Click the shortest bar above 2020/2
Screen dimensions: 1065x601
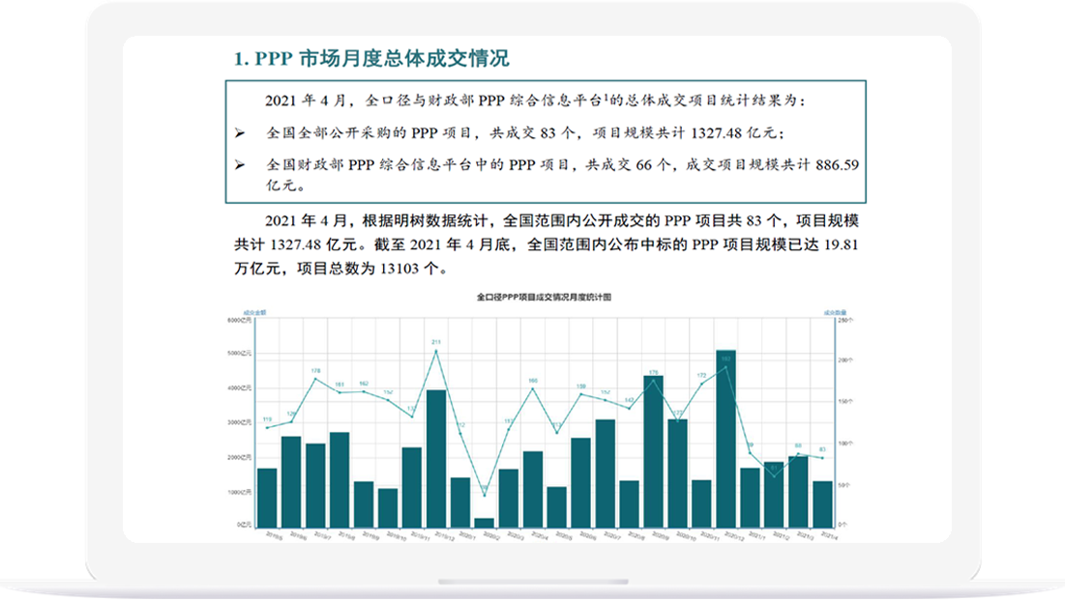pos(485,523)
